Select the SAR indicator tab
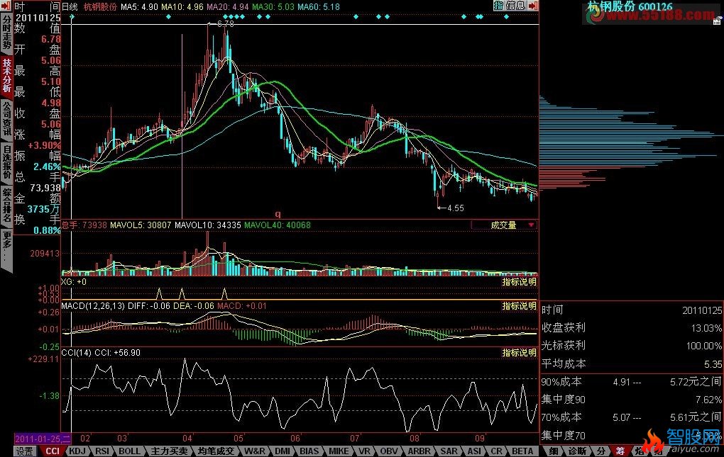 449,451
